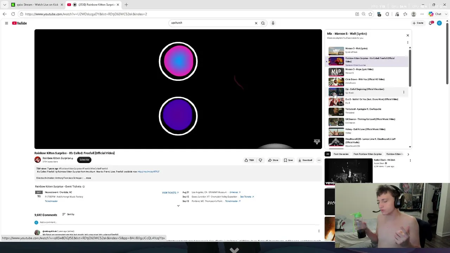
Task: Go to YouTube home via logo
Action: click(x=19, y=23)
